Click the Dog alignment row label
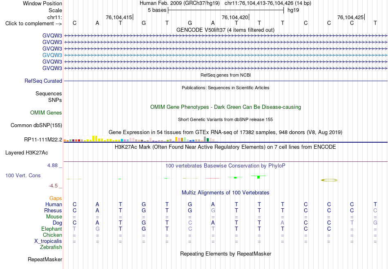The height and width of the screenshot is (269, 388). (58, 223)
